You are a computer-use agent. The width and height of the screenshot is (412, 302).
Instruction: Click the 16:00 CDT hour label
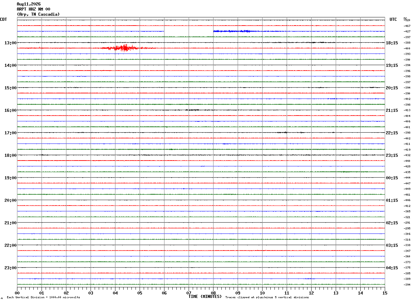coord(11,110)
